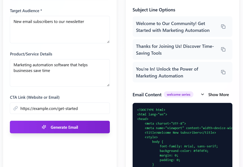Select the 'Unlock the Power' subject option
Screen dimensions: 243x167
pos(167,72)
